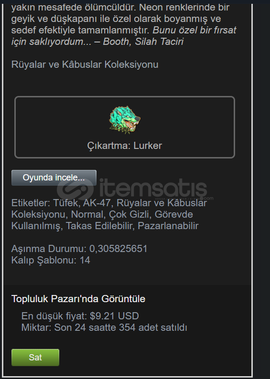Click "Son 24 saatte 354 adet satıldı" text
This screenshot has width=270, height=379.
(120, 327)
